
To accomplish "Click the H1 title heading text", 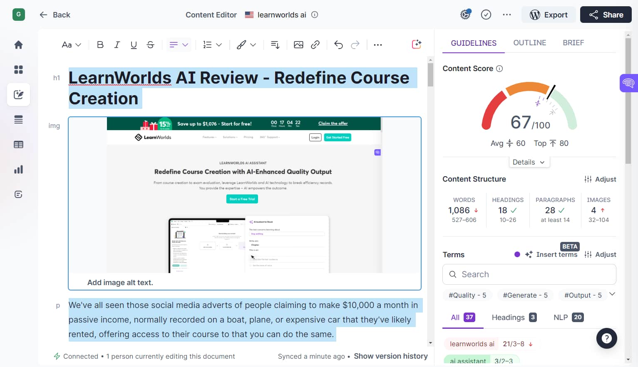I will (243, 88).
